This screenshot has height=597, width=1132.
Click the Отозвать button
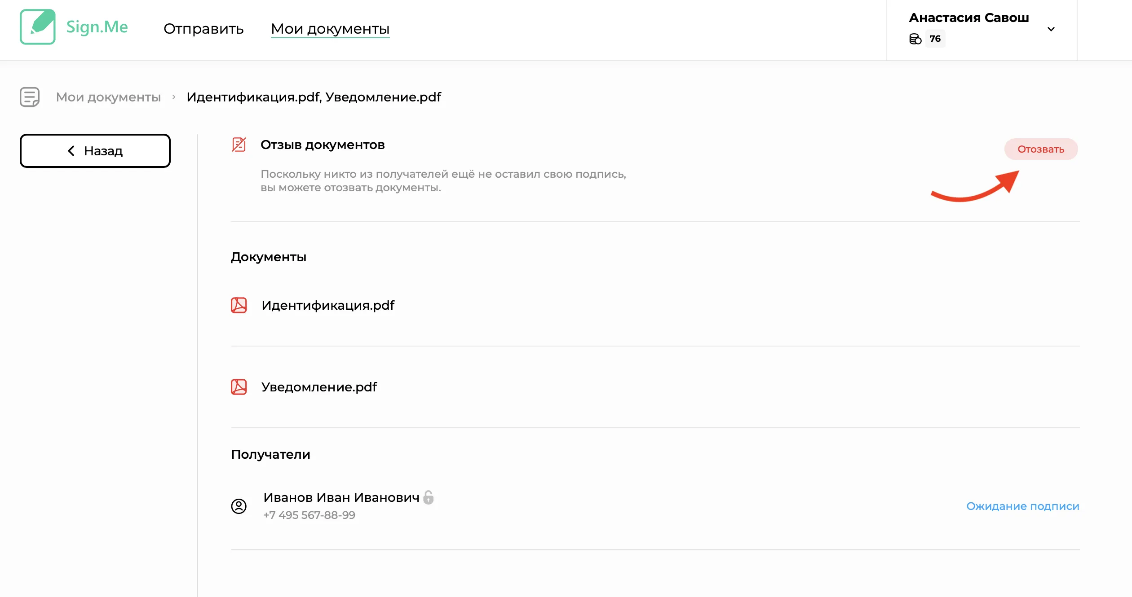(x=1041, y=149)
